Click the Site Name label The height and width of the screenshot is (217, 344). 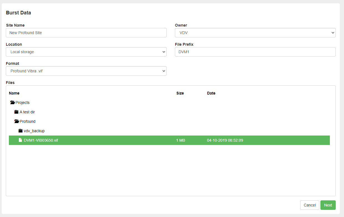(x=15, y=25)
